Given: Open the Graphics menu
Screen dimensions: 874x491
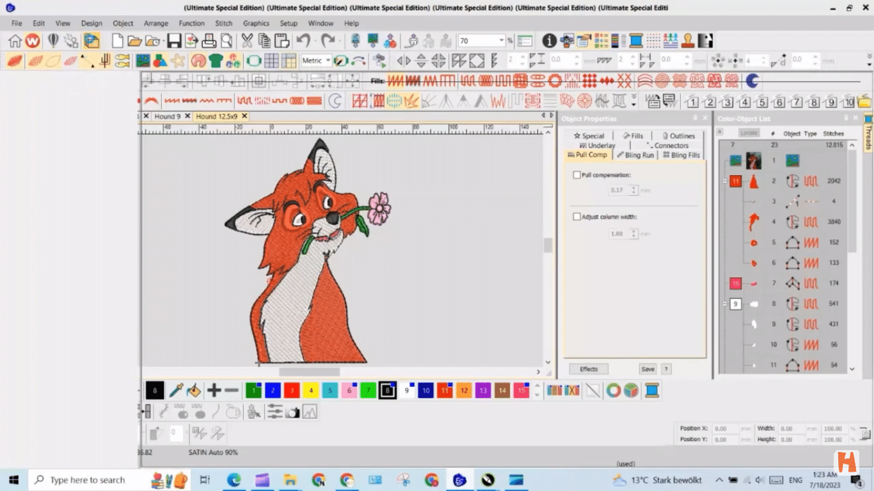Looking at the screenshot, I should point(256,23).
